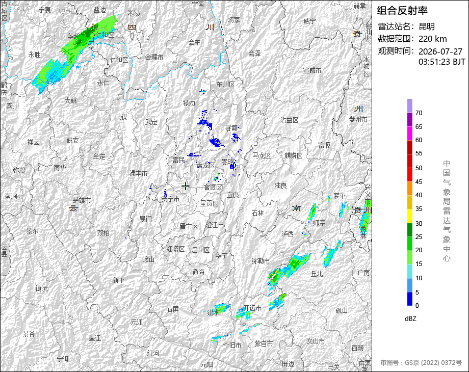Screen dimensions: 469x372
Task: Click the magenta 60 dBZ legend swatch
Action: (410, 134)
